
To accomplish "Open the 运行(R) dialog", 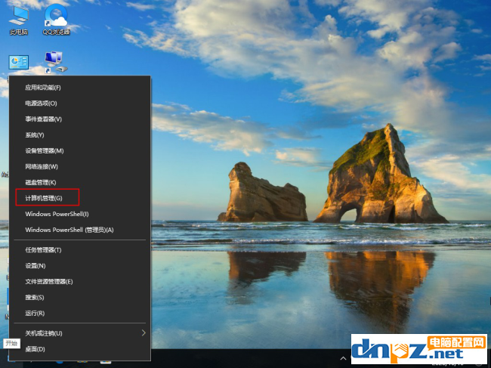I will click(80, 313).
